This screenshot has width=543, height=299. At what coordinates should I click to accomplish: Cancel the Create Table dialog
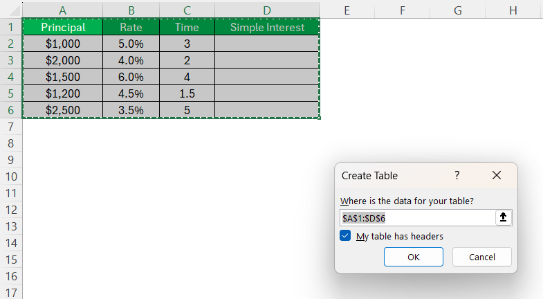click(x=481, y=257)
